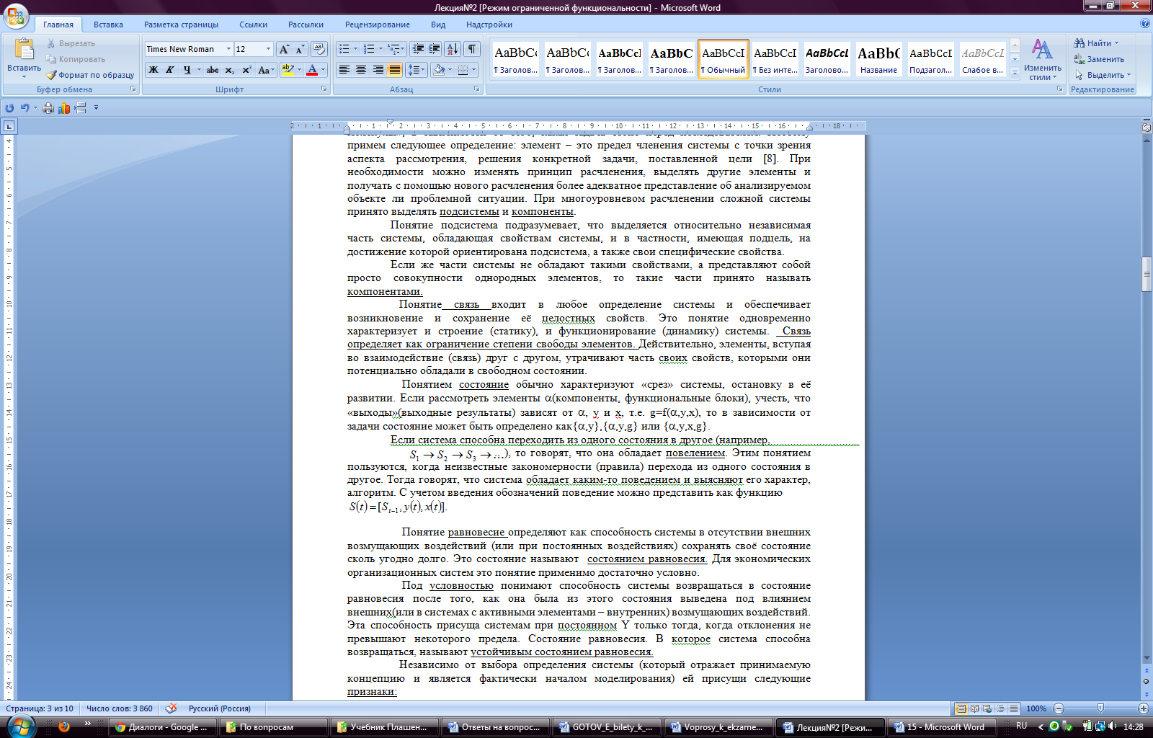Click the numbered list icon

coord(368,49)
